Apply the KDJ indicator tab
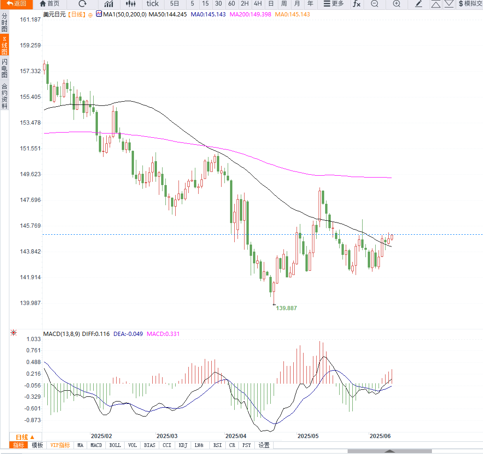Viewport: 483px width, 454px height. pos(183,446)
